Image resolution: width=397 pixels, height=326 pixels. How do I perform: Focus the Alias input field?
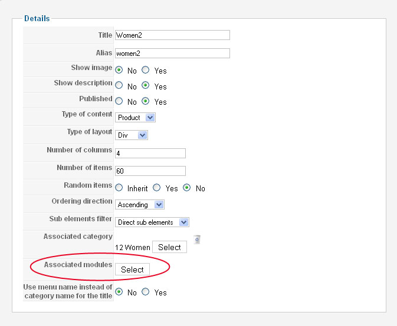pyautogui.click(x=172, y=54)
